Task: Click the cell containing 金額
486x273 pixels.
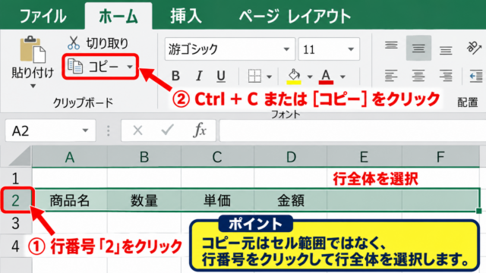Action: [x=290, y=200]
